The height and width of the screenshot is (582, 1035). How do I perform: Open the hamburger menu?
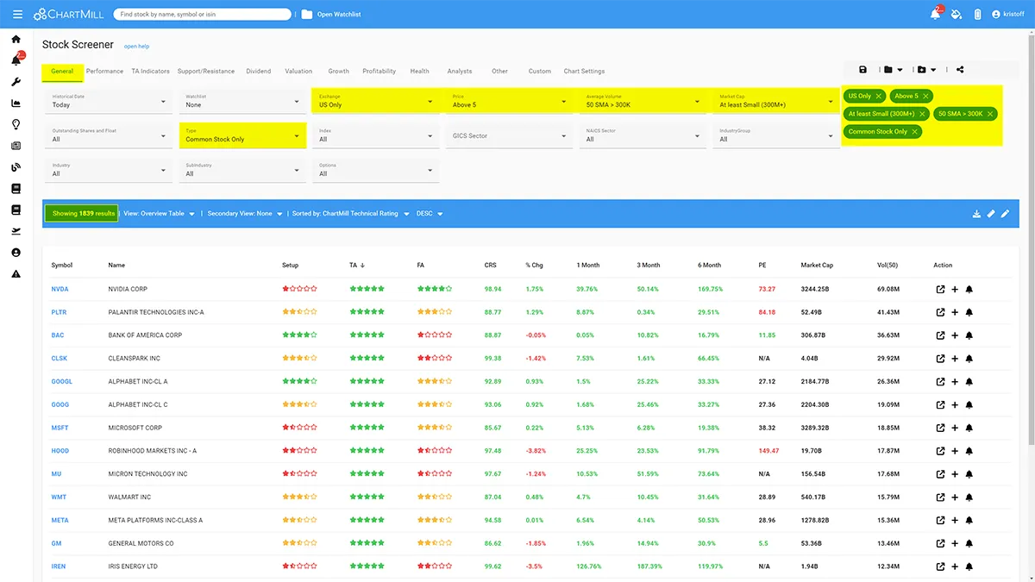click(x=17, y=14)
